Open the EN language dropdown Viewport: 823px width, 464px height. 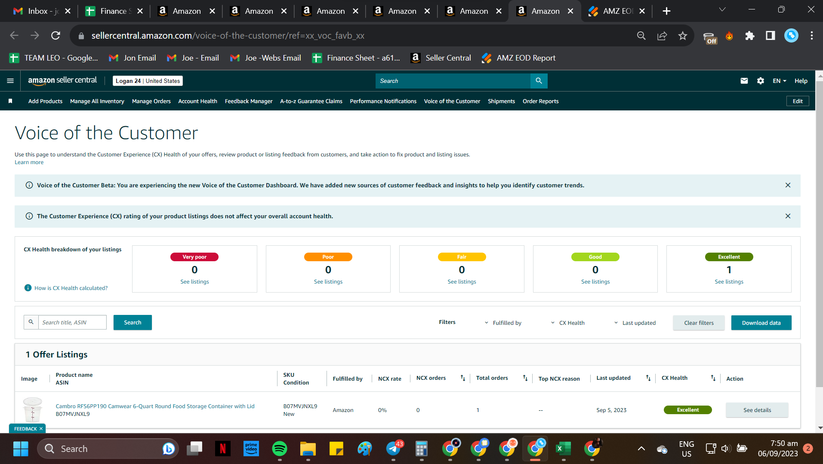(779, 81)
